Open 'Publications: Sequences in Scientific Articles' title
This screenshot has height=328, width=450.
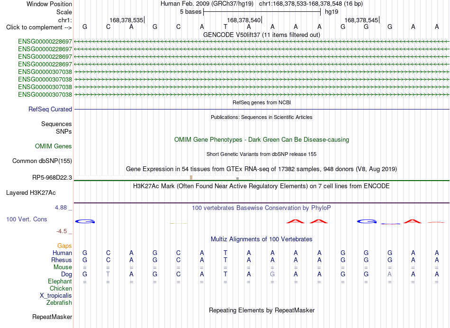(261, 117)
